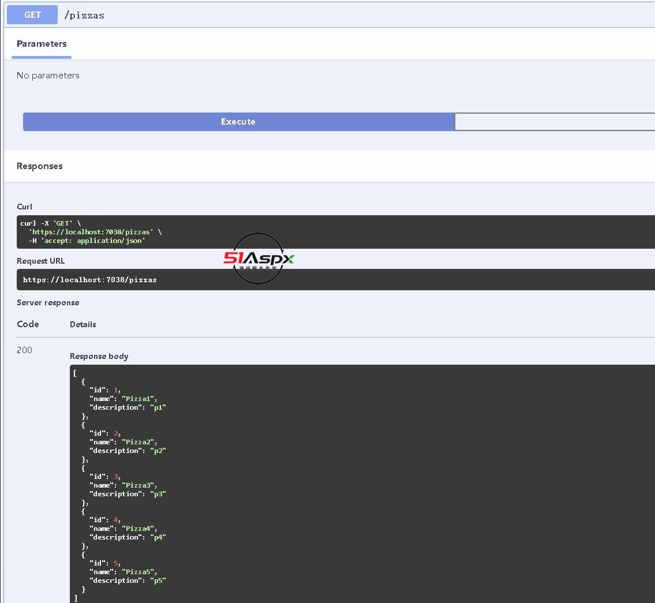Click the Details column header

[x=83, y=325]
